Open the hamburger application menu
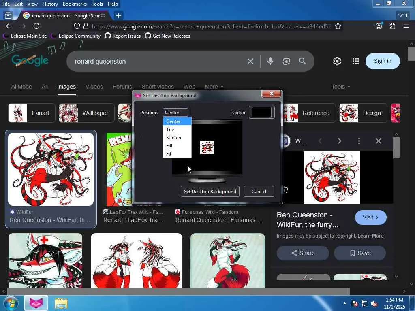This screenshot has width=415, height=311. tap(406, 26)
